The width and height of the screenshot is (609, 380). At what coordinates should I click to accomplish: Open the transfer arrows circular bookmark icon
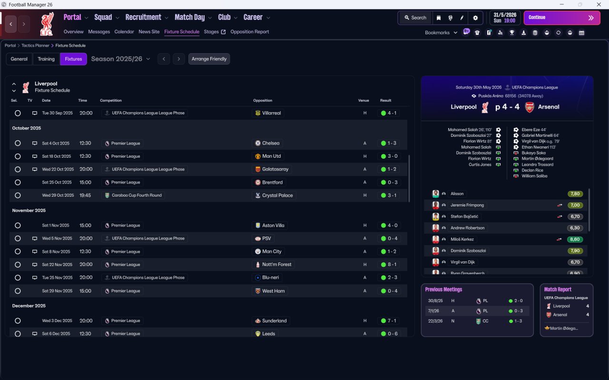(558, 33)
